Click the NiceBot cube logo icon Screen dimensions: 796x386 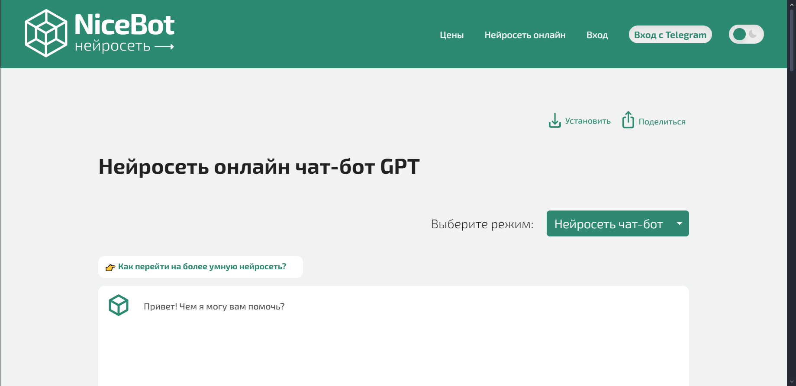(x=46, y=33)
